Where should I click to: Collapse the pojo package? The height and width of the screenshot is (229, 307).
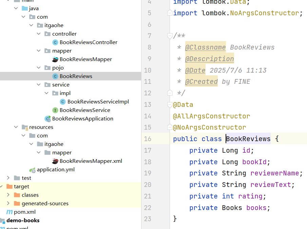pos(39,68)
